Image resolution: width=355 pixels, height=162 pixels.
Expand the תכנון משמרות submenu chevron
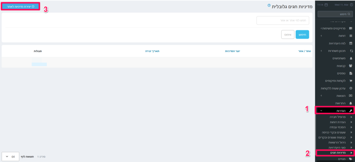321,51
